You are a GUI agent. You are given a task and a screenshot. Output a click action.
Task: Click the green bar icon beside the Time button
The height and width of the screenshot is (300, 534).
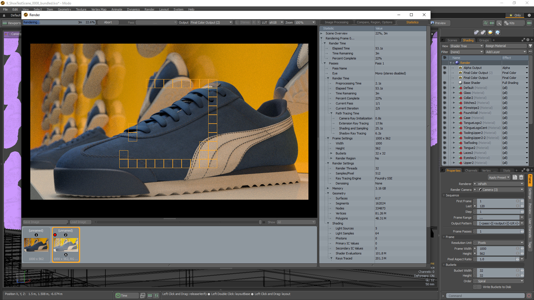click(150, 296)
